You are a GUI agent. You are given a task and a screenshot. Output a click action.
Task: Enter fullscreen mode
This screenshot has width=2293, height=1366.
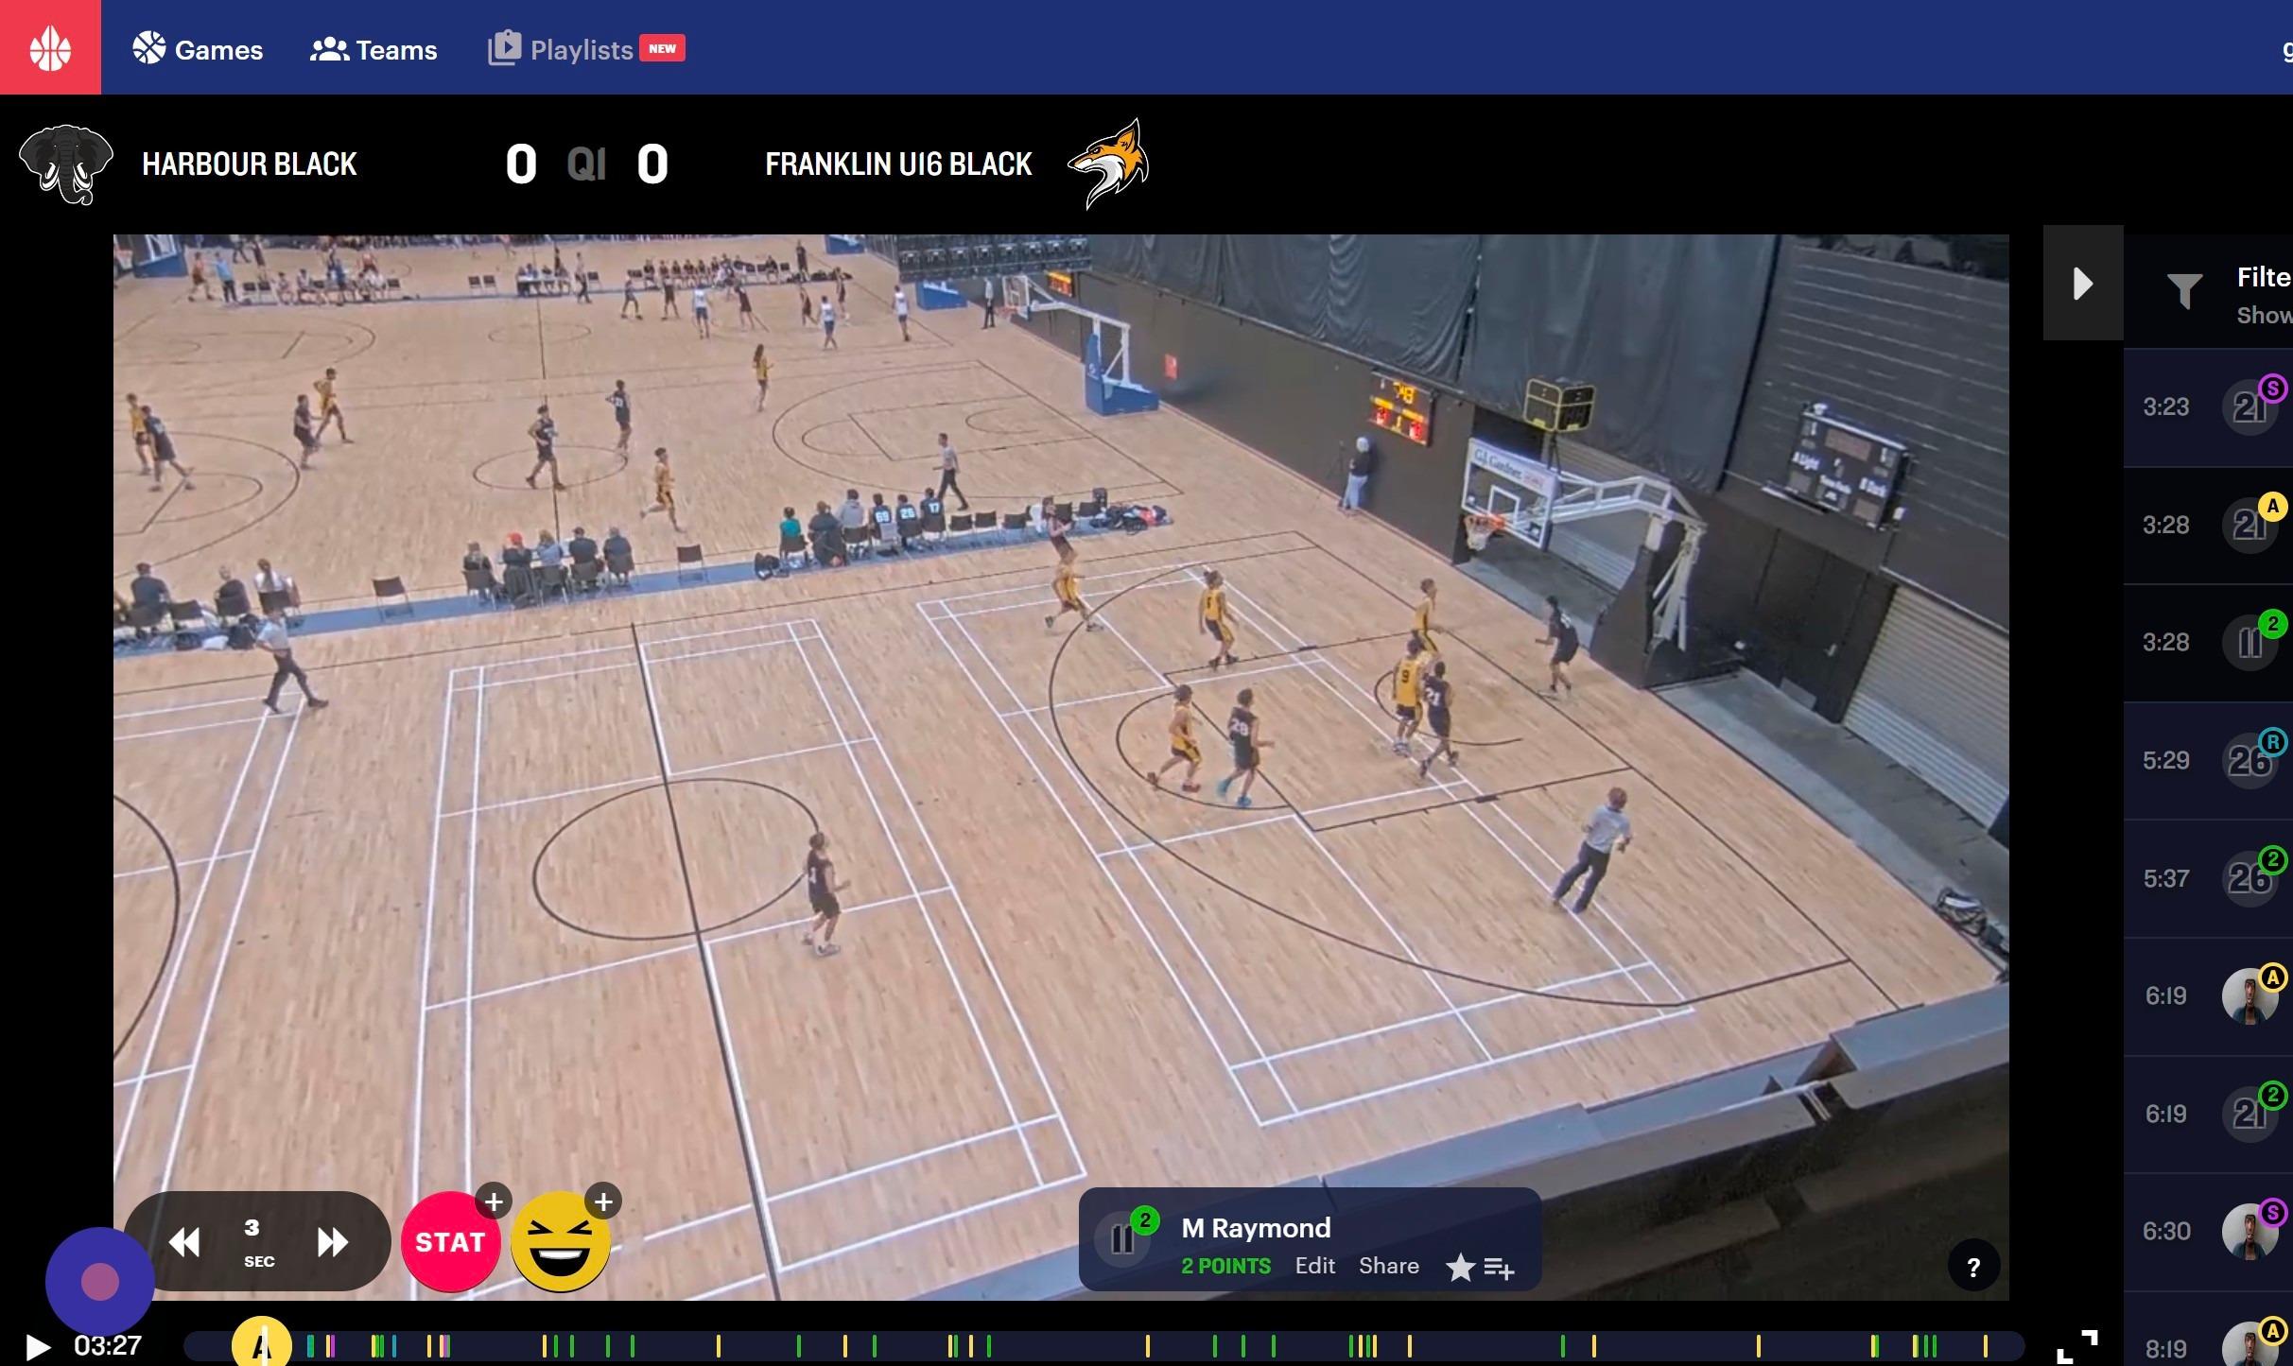(2076, 1345)
